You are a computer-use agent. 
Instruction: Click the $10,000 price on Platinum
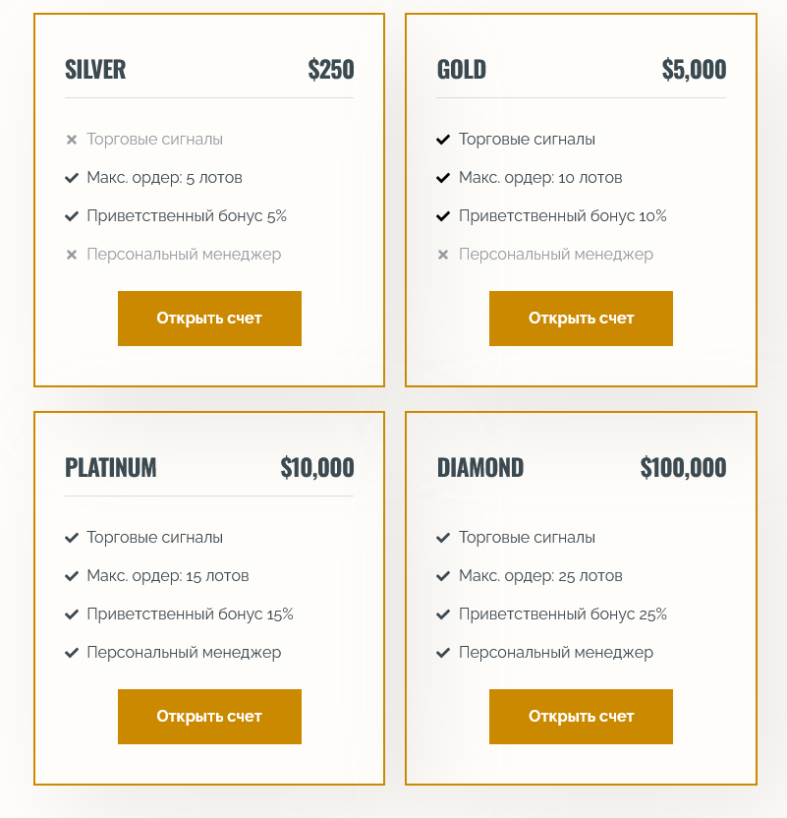coord(316,468)
